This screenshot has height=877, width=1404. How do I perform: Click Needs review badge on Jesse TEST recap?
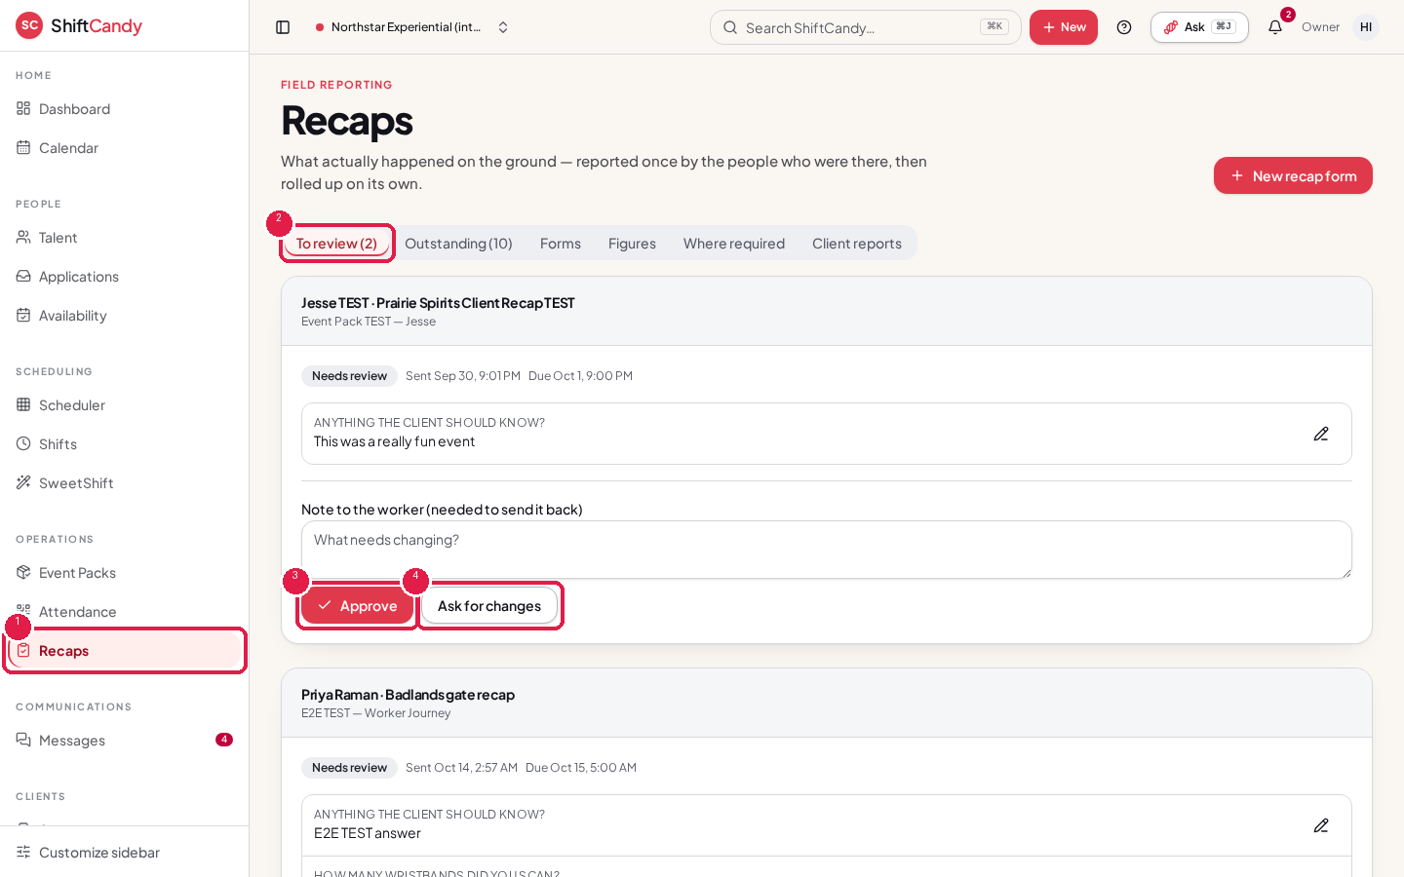349,376
